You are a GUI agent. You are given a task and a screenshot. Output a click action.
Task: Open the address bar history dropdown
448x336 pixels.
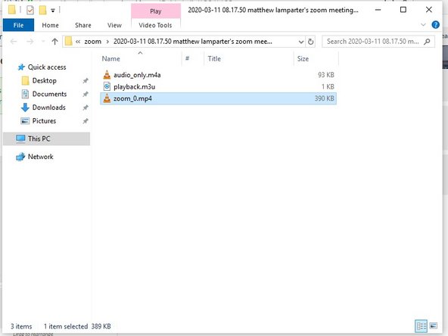click(x=301, y=42)
